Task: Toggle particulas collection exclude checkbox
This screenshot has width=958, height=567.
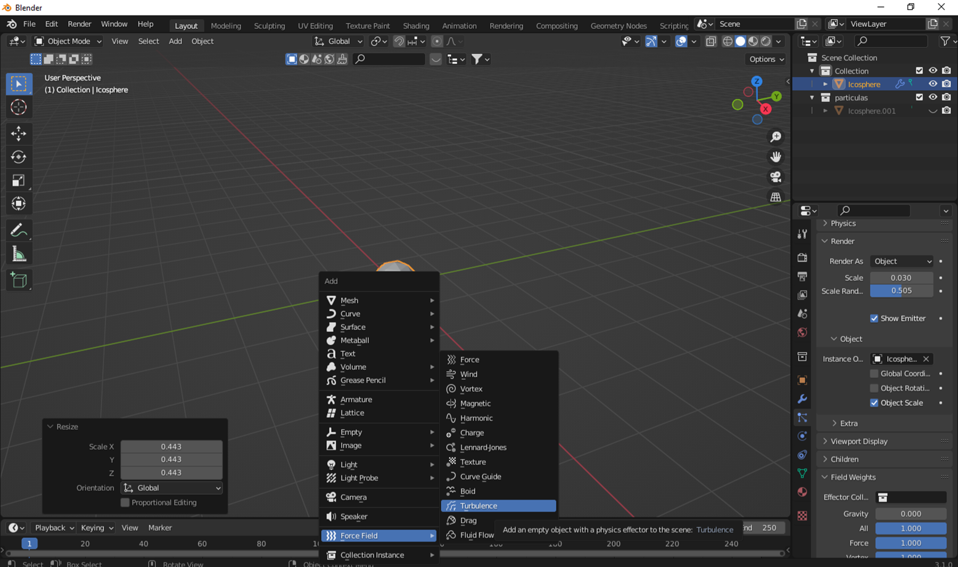Action: click(x=919, y=97)
